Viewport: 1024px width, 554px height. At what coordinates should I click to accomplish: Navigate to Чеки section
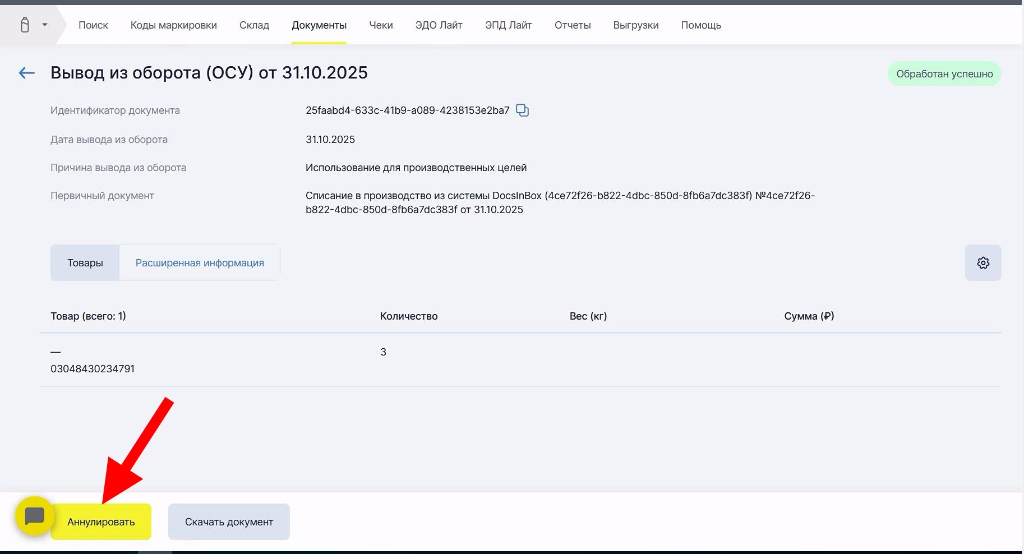tap(381, 25)
